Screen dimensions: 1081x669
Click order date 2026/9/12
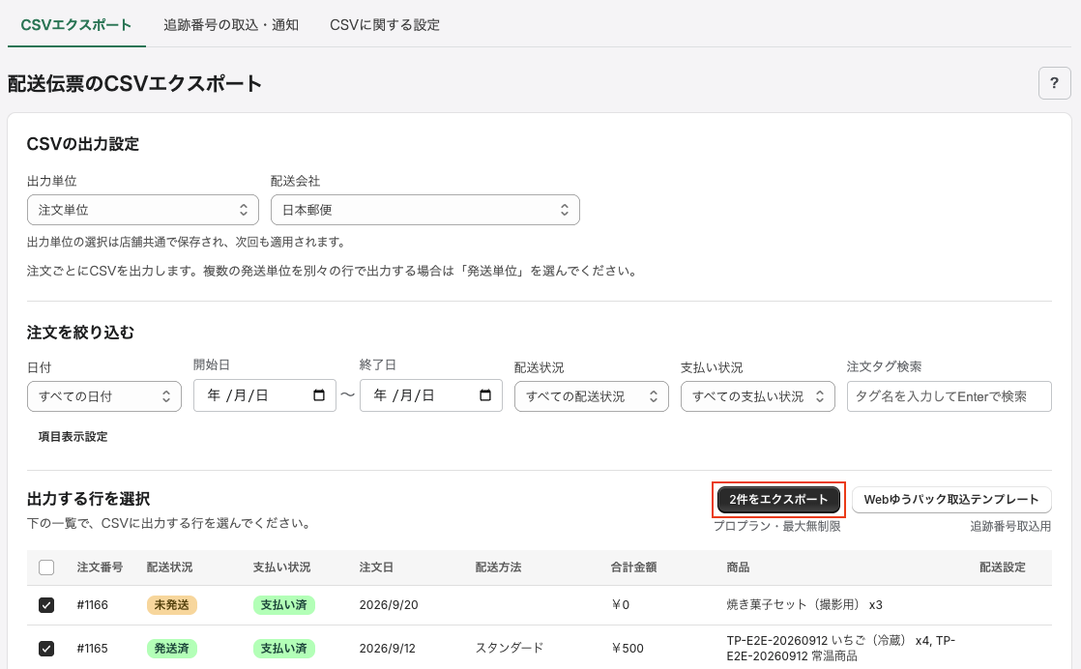tap(388, 649)
